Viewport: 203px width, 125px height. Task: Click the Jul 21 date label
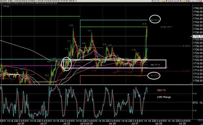pyautogui.click(x=44, y=123)
